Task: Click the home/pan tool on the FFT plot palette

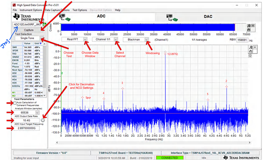Action: coord(251,51)
